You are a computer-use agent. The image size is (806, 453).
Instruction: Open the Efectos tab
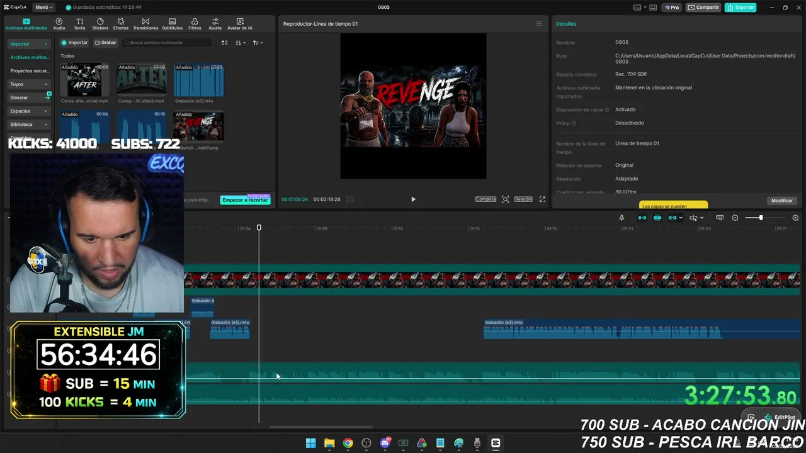(x=121, y=24)
